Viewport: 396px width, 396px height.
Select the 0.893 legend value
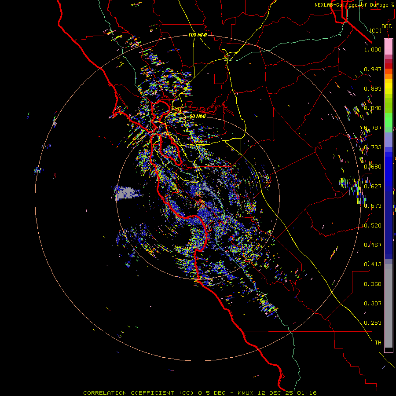click(373, 88)
